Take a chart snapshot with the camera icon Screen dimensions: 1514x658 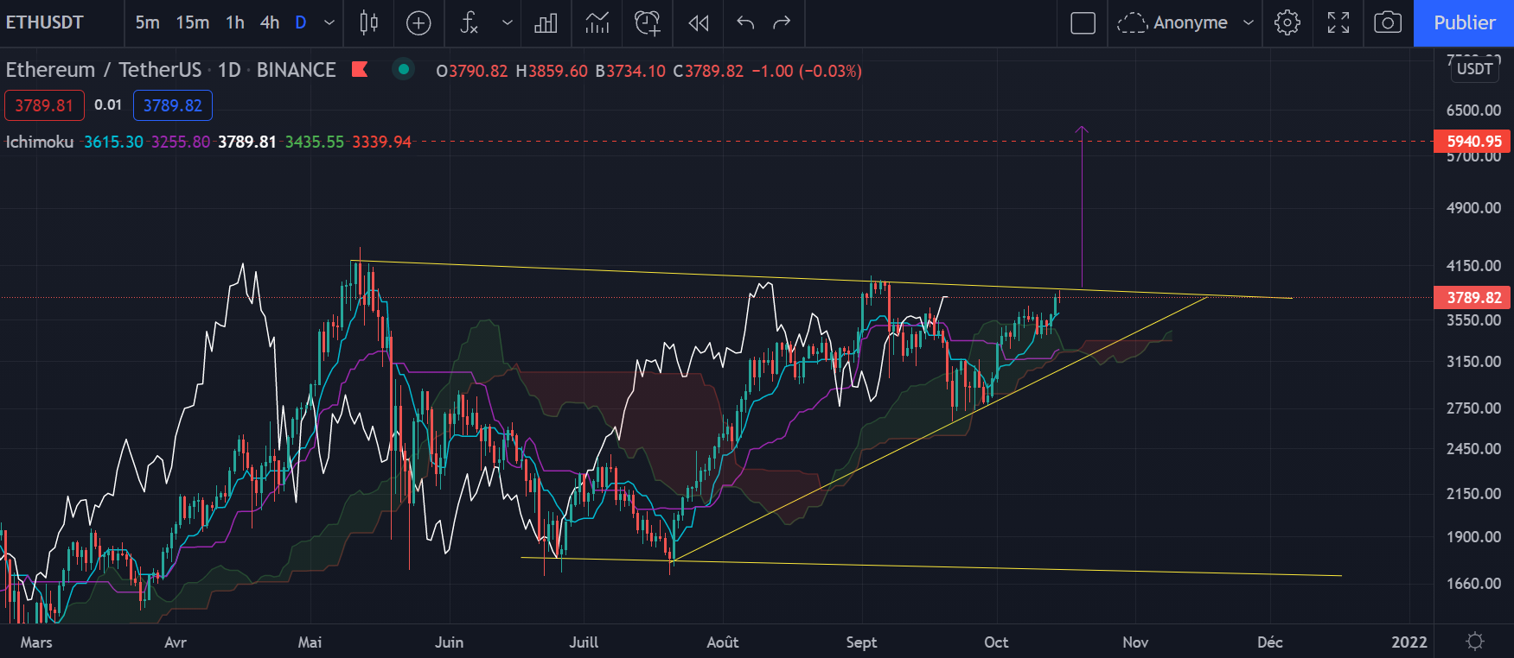1388,23
